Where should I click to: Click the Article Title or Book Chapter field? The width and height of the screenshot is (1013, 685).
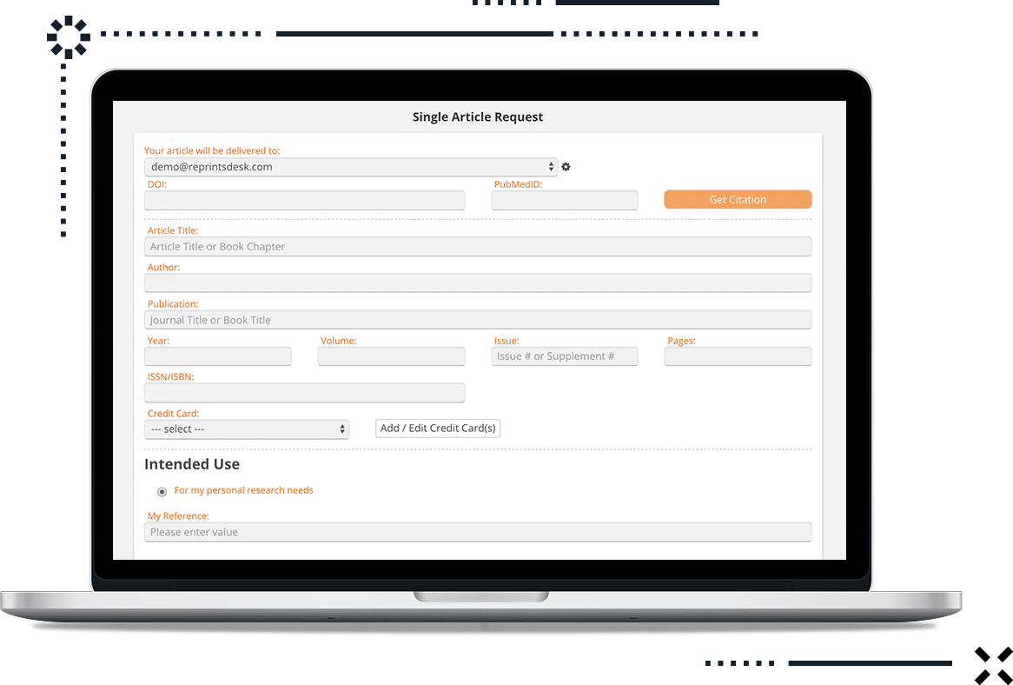click(478, 246)
